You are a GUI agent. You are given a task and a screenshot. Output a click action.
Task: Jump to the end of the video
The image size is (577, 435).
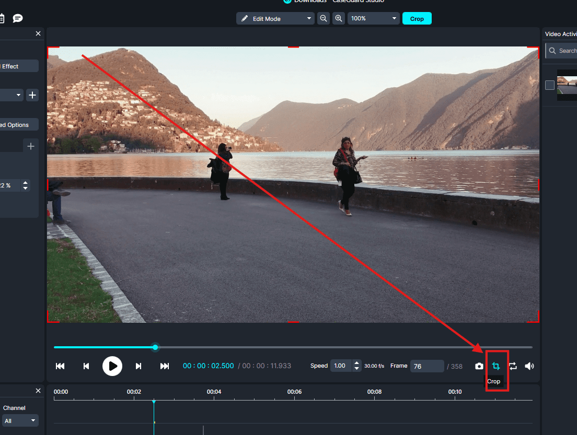tap(165, 366)
